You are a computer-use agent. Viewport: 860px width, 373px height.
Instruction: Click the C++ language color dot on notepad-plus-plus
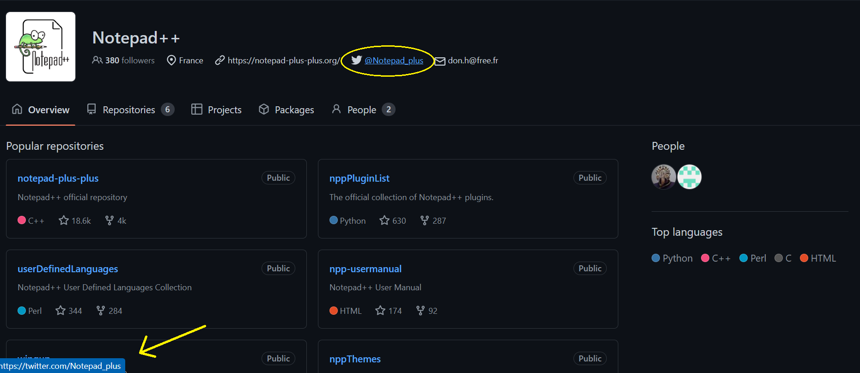click(21, 220)
